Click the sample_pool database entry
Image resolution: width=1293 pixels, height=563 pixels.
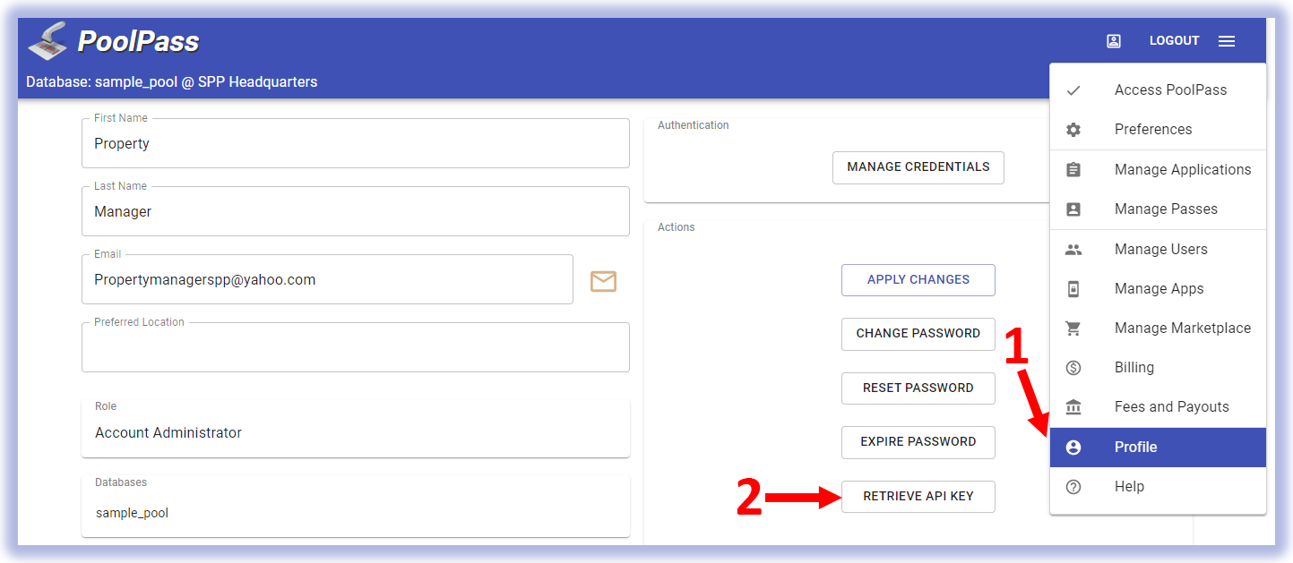coord(132,514)
